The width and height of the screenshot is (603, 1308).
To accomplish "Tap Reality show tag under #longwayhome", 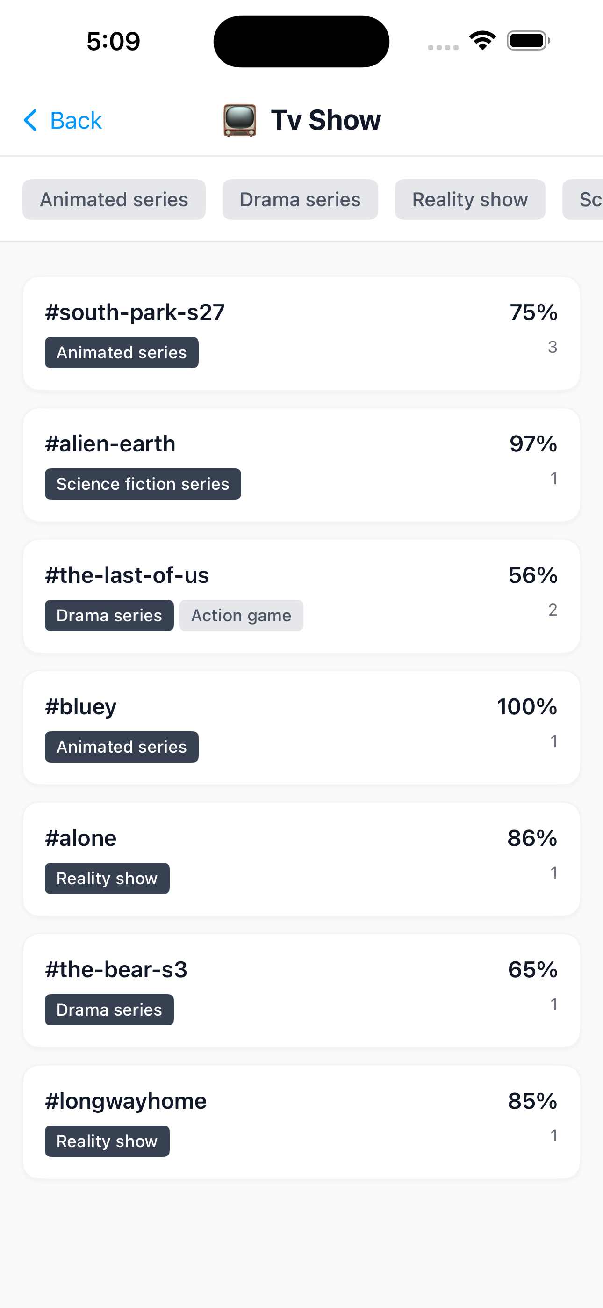I will (107, 1141).
